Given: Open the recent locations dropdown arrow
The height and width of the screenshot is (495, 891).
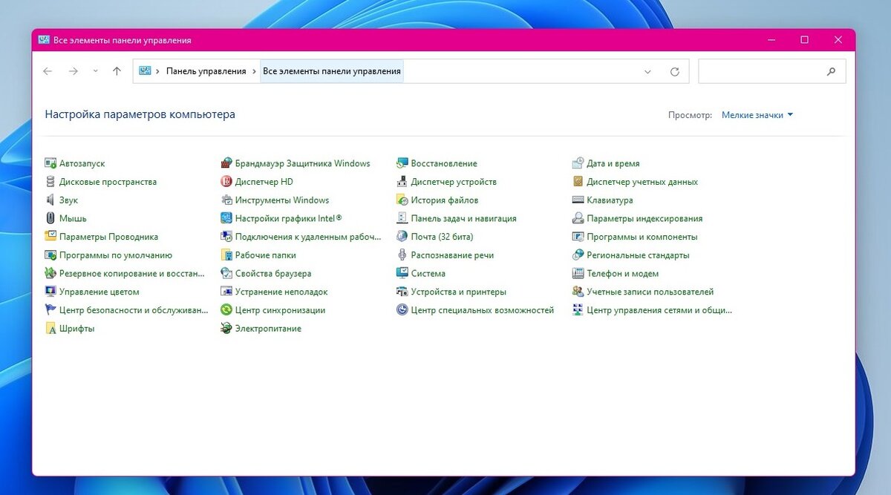Looking at the screenshot, I should coord(95,71).
